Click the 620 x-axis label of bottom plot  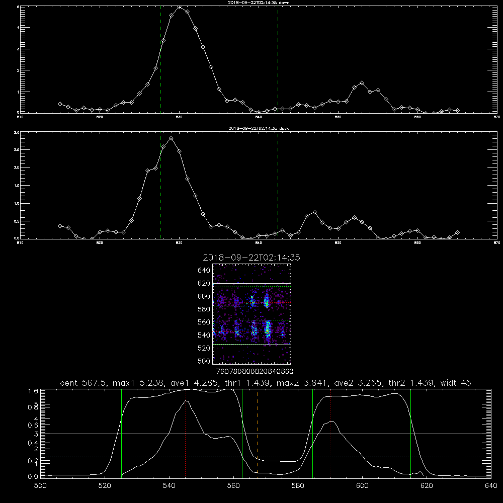coord(427,486)
